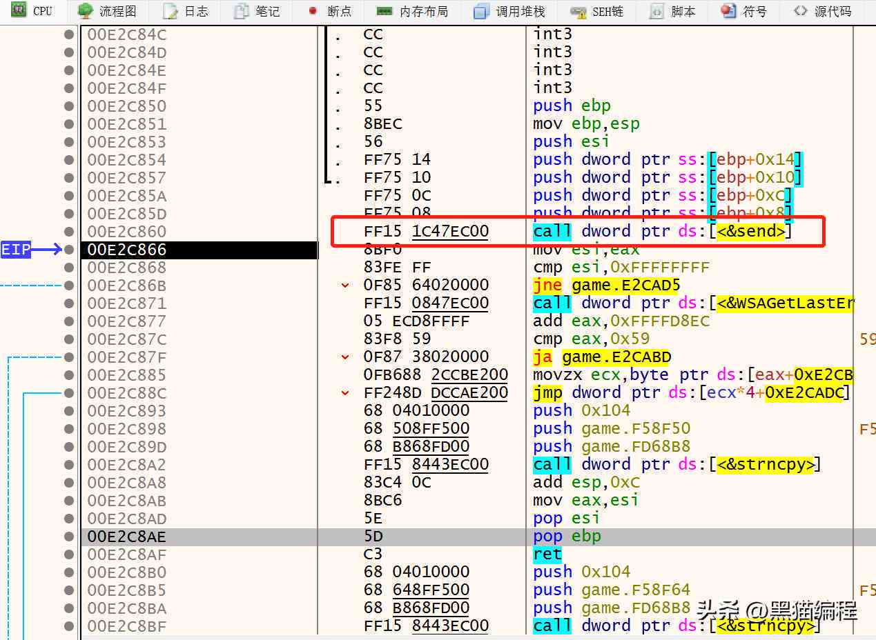Toggle breakpoint dot at address 00E2C868
Image resolution: width=876 pixels, height=640 pixels.
click(x=69, y=268)
